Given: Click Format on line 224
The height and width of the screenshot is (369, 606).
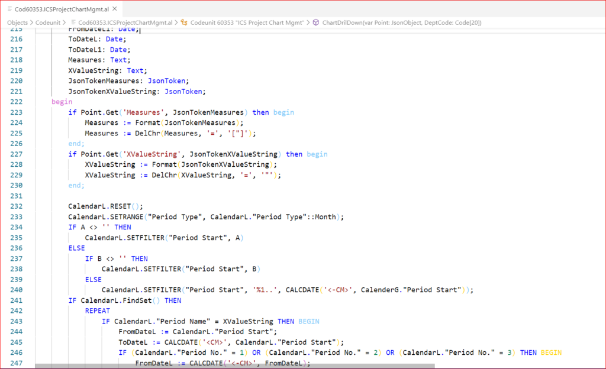Looking at the screenshot, I should point(147,123).
